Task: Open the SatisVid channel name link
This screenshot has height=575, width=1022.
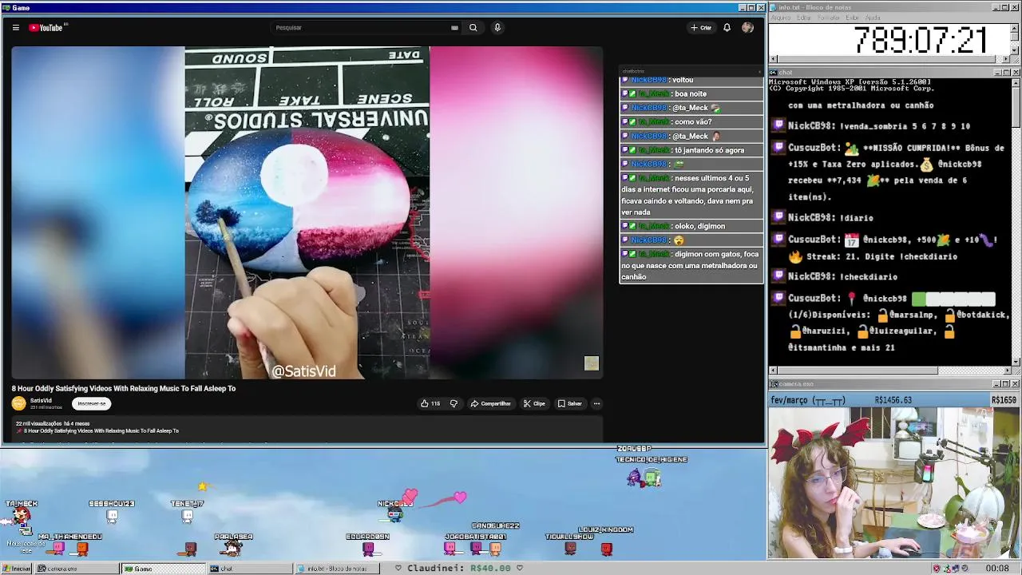Action: pyautogui.click(x=41, y=401)
